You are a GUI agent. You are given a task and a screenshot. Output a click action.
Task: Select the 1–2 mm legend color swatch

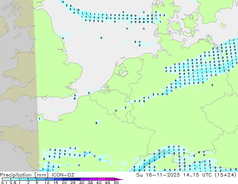click(x=24, y=179)
